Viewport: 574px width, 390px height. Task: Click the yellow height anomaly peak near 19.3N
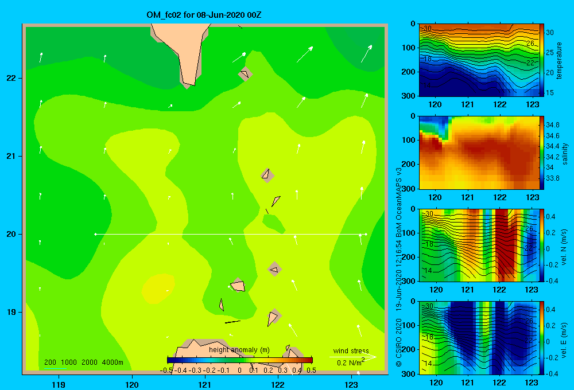pyautogui.click(x=158, y=289)
